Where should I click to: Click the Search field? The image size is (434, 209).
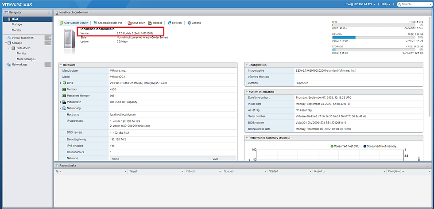click(415, 4)
